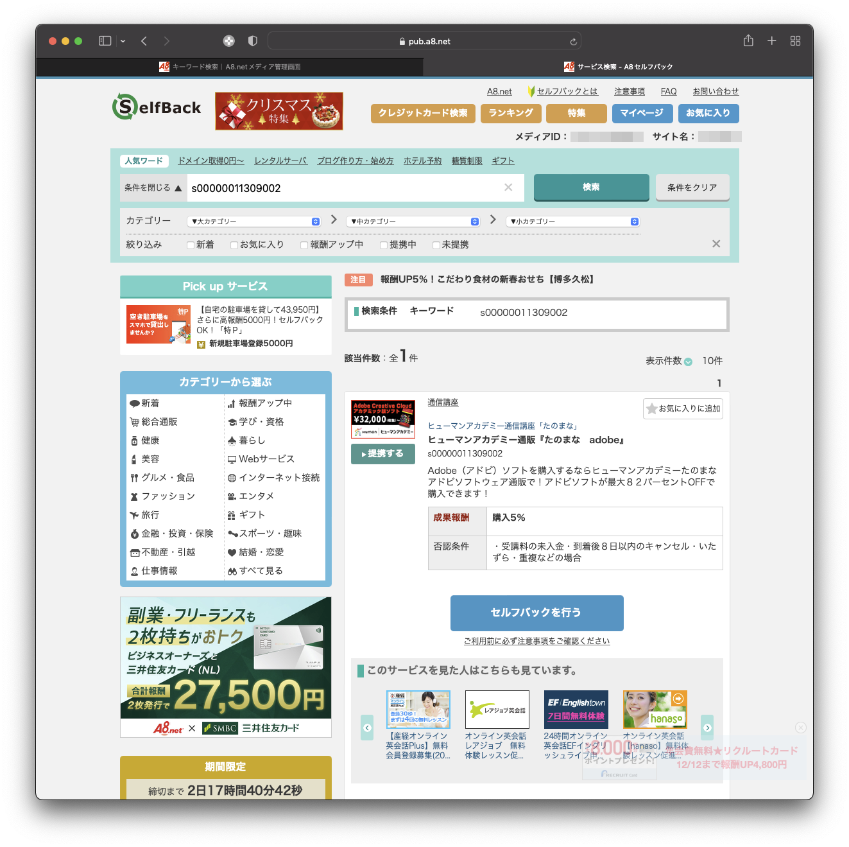Open the お問い合わせ link
The height and width of the screenshot is (847, 849).
pyautogui.click(x=716, y=92)
